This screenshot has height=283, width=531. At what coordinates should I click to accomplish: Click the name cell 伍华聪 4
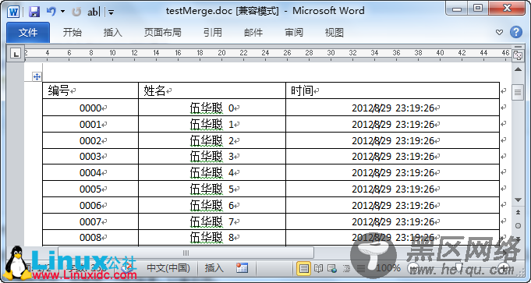pyautogui.click(x=212, y=172)
